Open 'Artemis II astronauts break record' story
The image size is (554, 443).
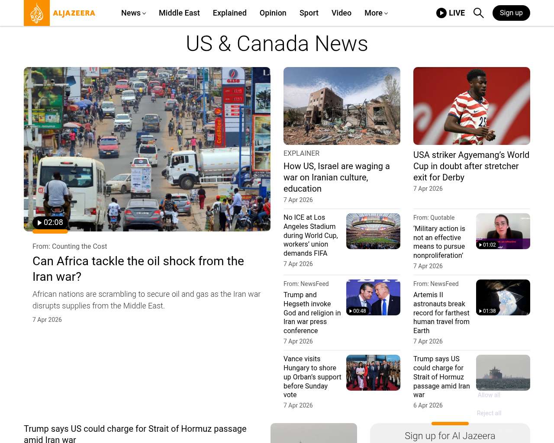coord(441,313)
